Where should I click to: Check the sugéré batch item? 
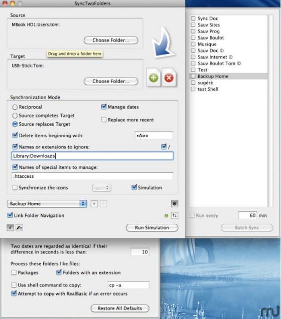[193, 83]
